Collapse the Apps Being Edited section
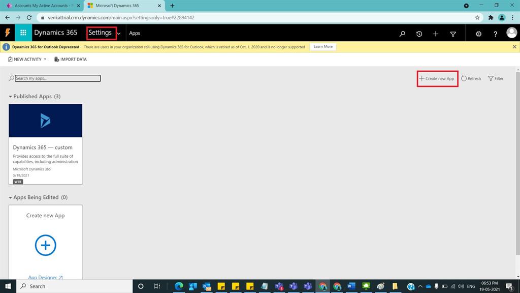The height and width of the screenshot is (293, 520). (x=10, y=197)
